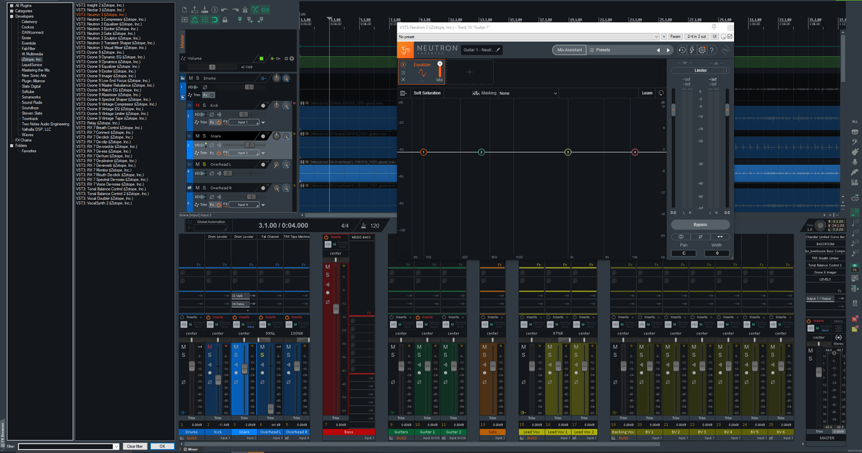Click the redo toolbar icon
Image resolution: width=862 pixels, height=453 pixels.
236,9
